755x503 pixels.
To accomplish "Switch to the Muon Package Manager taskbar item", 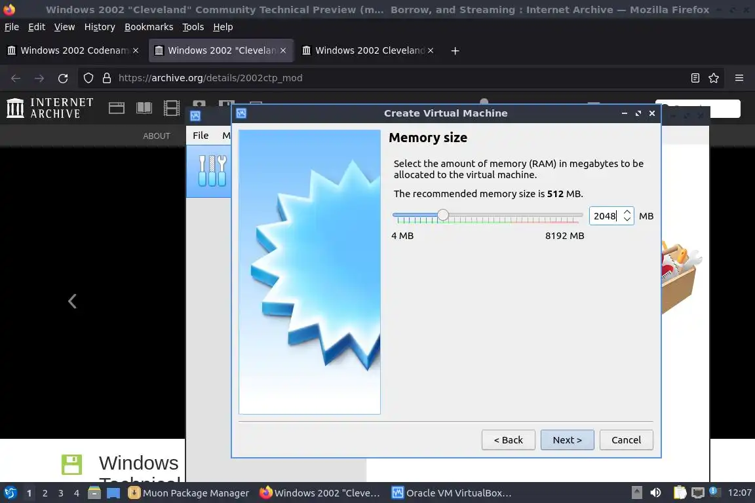I will click(x=189, y=493).
